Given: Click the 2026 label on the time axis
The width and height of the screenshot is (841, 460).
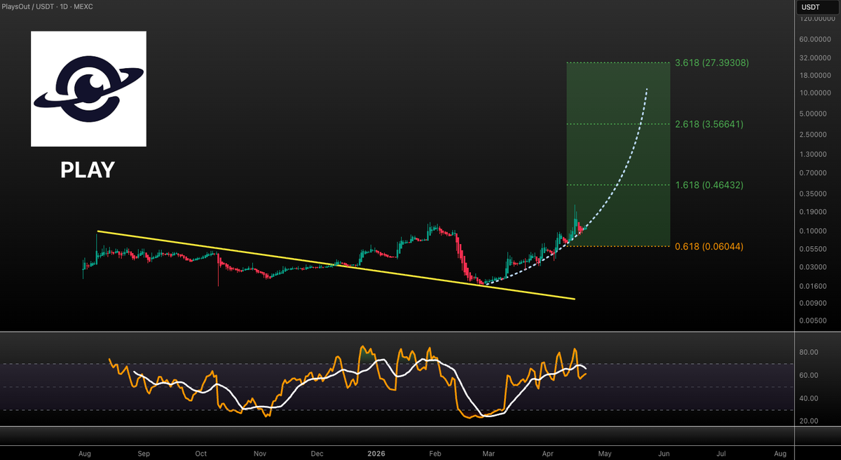Looking at the screenshot, I should pyautogui.click(x=375, y=454).
